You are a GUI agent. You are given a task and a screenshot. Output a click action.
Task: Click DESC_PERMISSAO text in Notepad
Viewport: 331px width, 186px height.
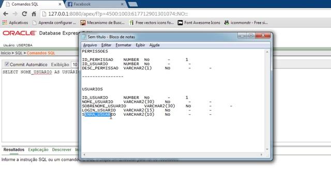(x=100, y=68)
